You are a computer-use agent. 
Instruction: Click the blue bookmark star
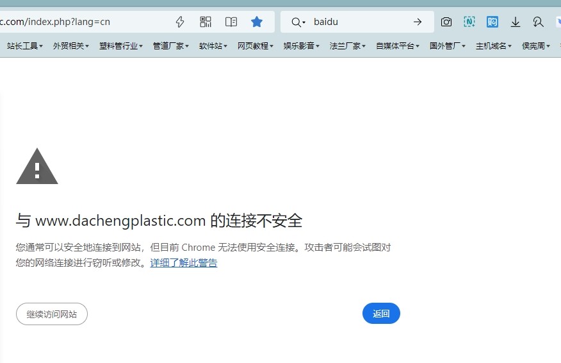click(257, 22)
